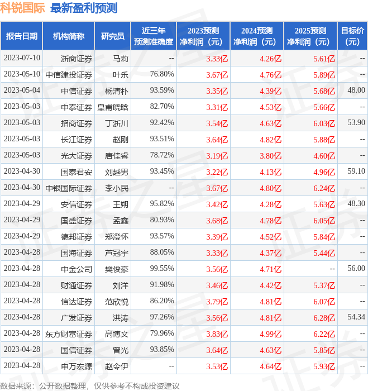Select the 目标价 column header

[x=352, y=36]
